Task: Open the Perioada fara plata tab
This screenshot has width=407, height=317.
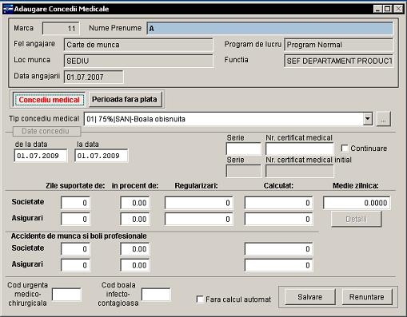Action: coord(125,100)
